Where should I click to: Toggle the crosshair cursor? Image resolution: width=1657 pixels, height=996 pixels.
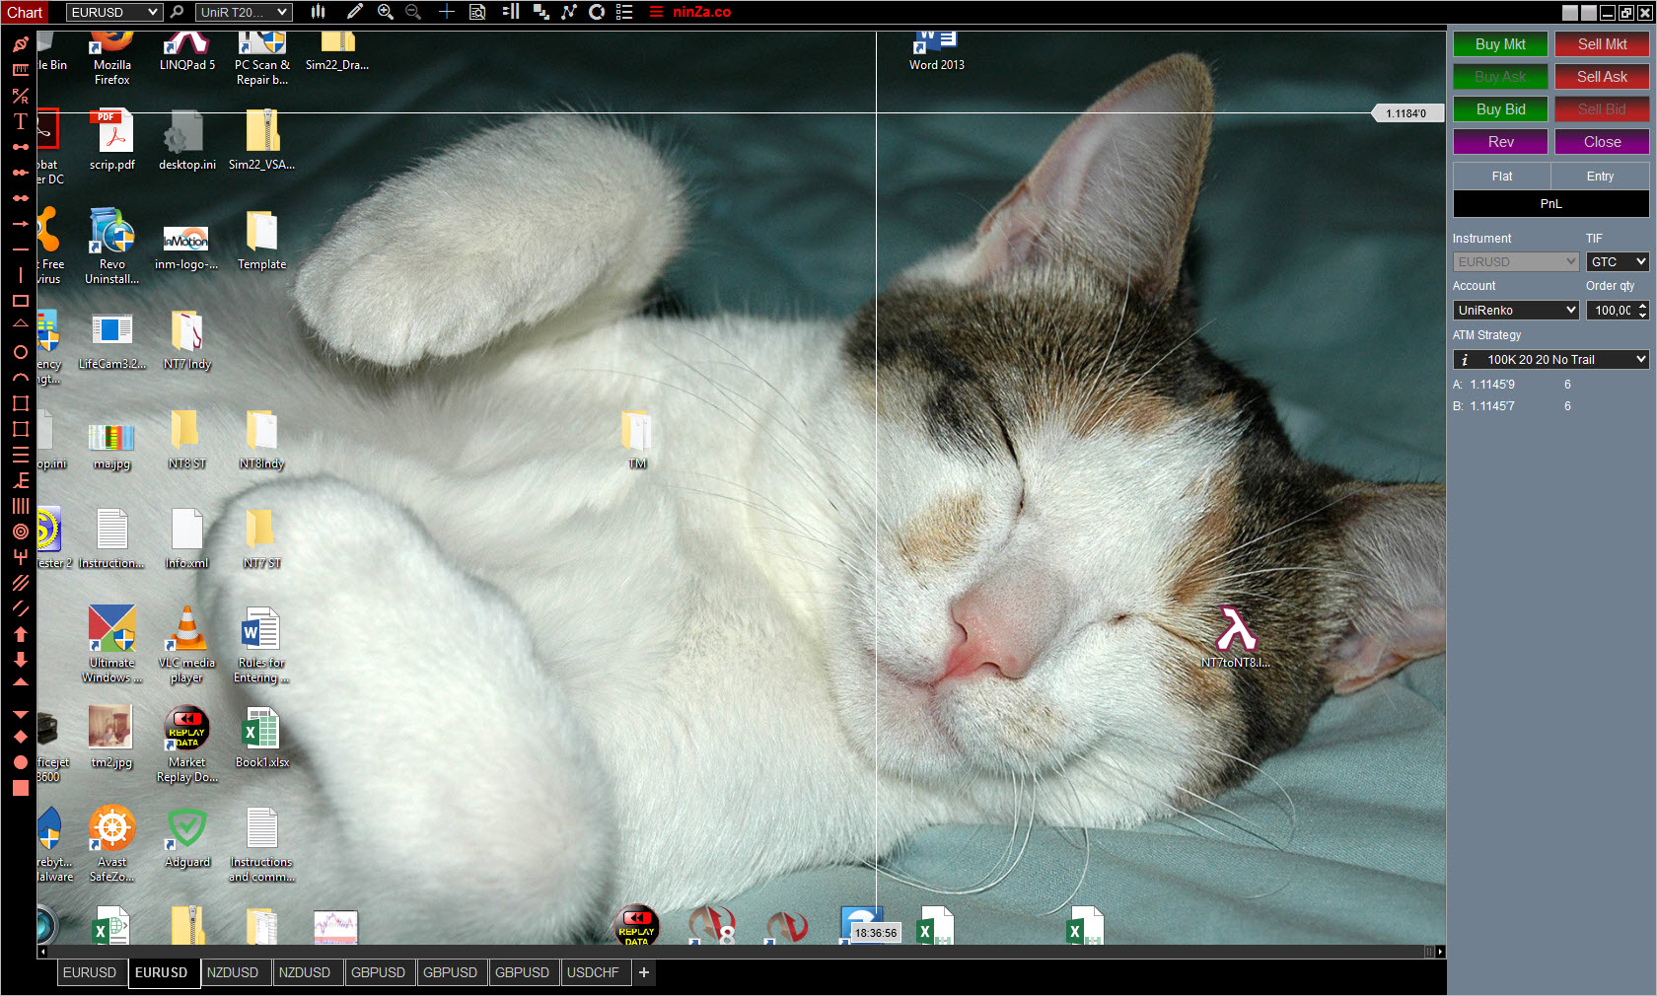tap(446, 12)
